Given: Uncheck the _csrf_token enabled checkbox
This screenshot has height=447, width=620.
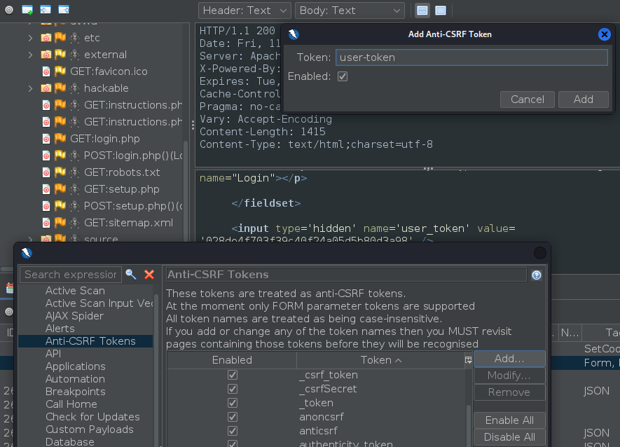Looking at the screenshot, I should pos(233,375).
